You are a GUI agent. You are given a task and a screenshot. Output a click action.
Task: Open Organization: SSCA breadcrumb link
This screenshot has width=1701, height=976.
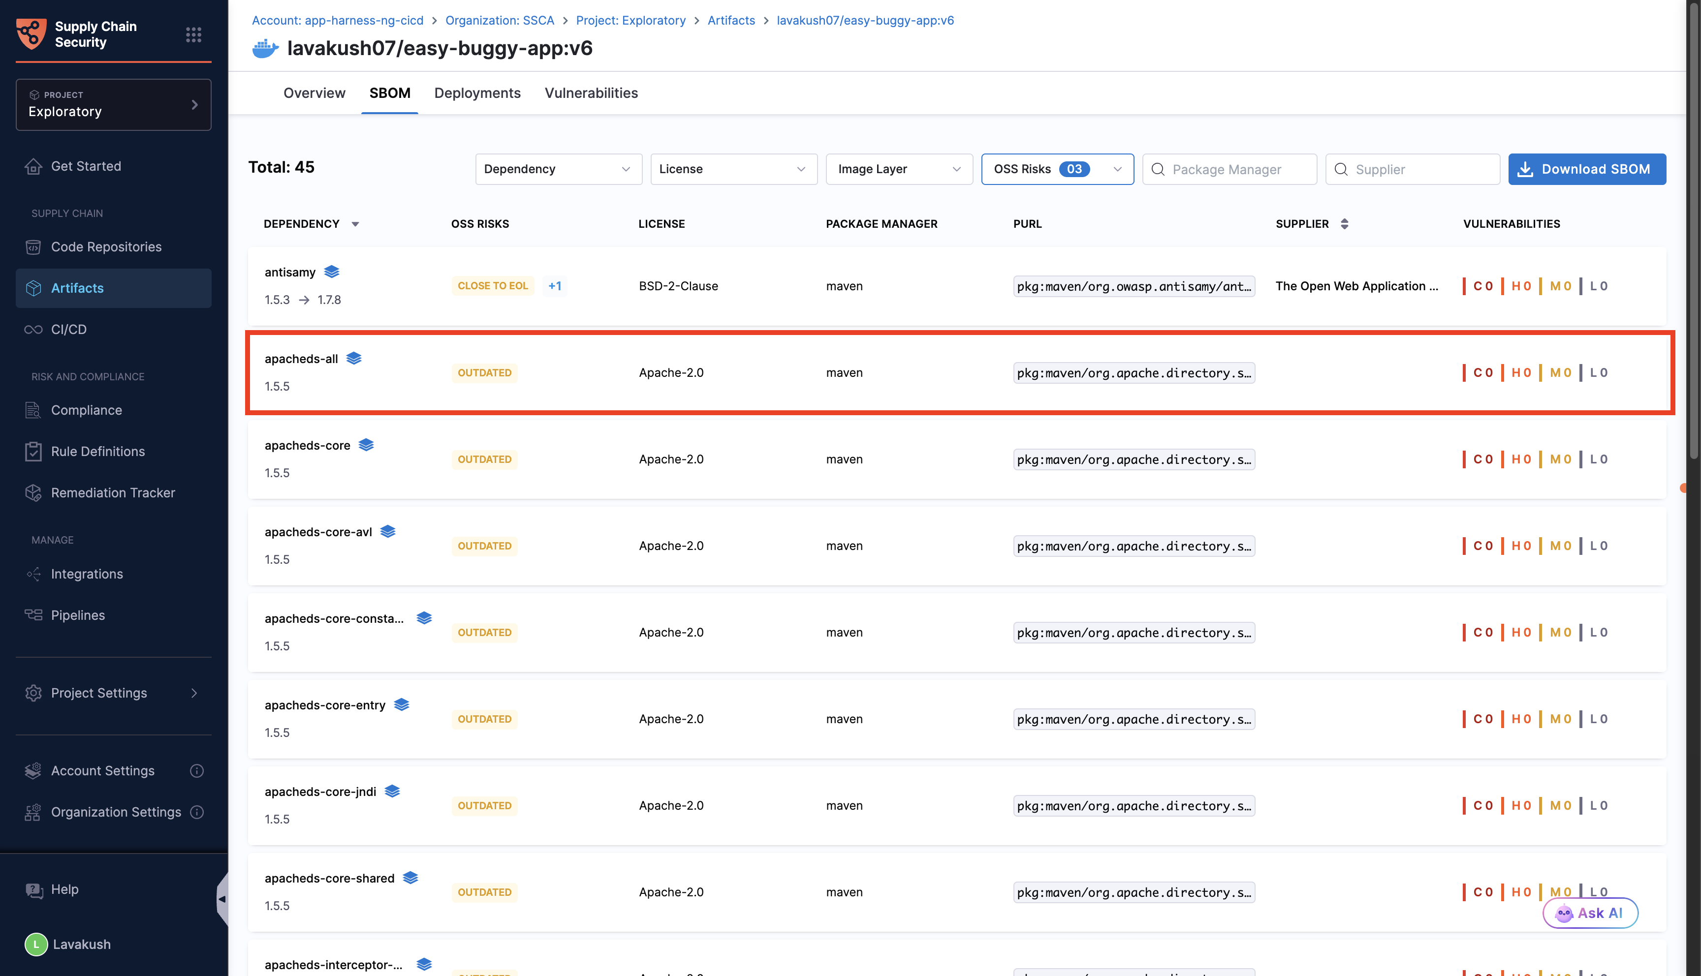tap(500, 20)
